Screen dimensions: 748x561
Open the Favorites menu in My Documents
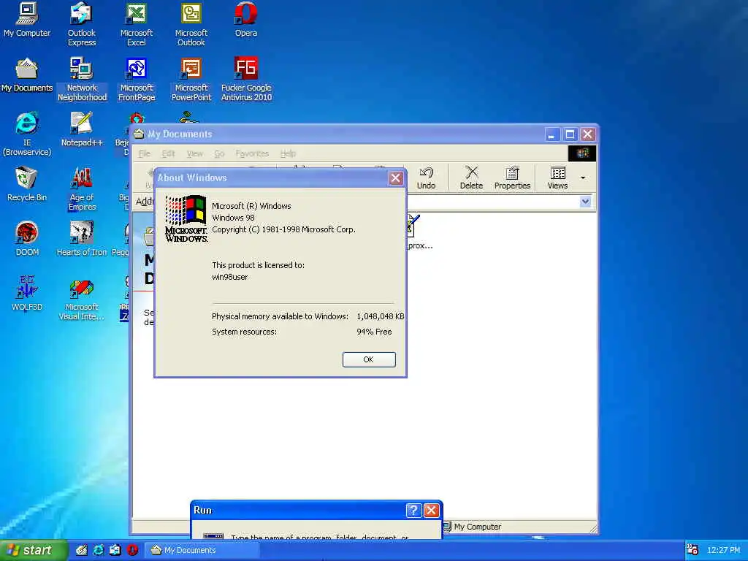tap(252, 153)
